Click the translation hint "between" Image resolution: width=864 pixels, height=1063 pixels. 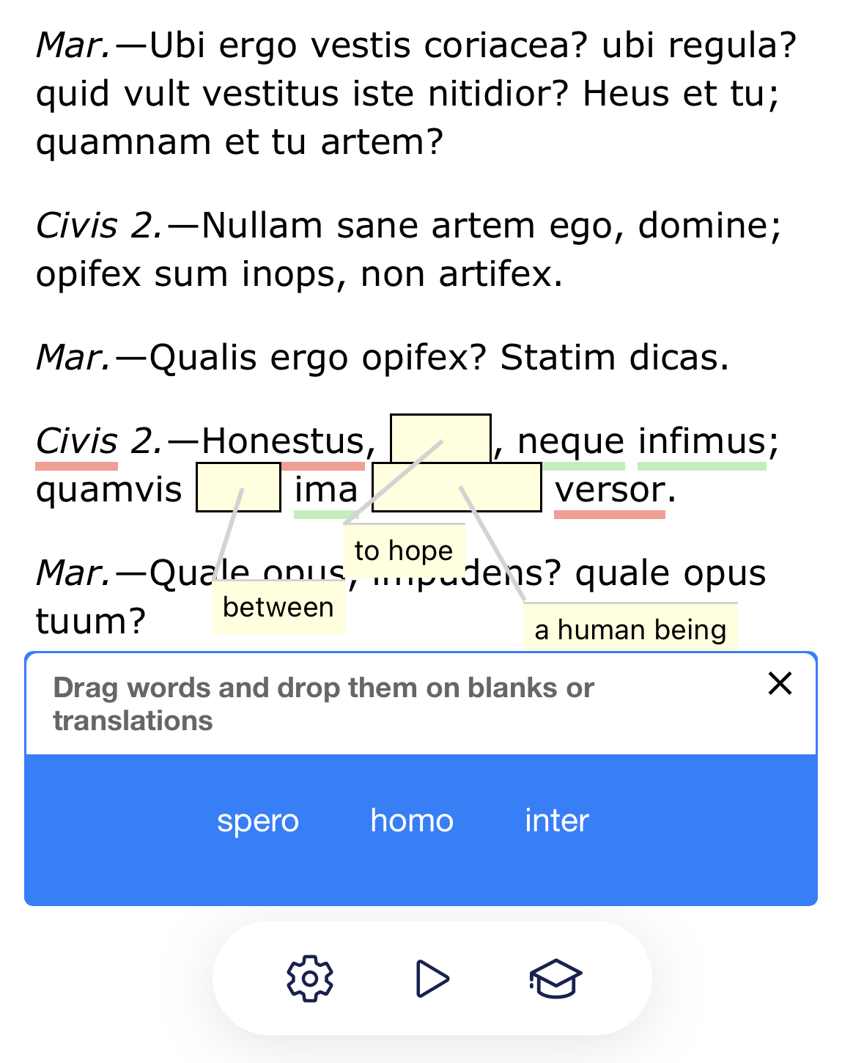tap(278, 606)
